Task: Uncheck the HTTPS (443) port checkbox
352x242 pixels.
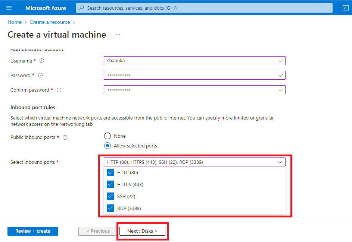Action: pyautogui.click(x=110, y=184)
